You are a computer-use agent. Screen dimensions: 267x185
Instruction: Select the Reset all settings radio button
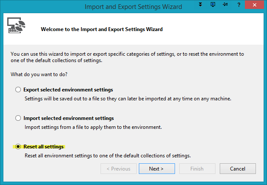18,147
